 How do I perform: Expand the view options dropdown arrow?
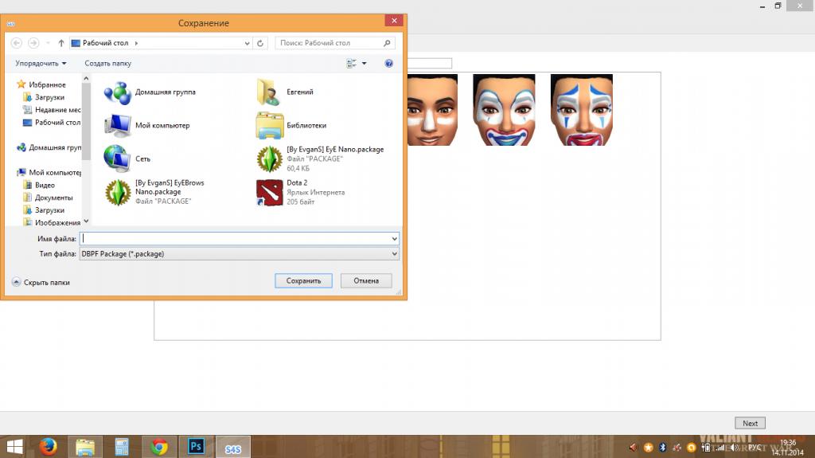[x=364, y=63]
